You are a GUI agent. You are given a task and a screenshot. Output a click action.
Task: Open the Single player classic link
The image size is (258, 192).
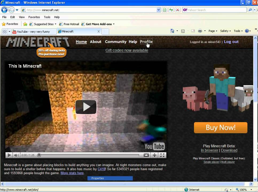pos(211,162)
